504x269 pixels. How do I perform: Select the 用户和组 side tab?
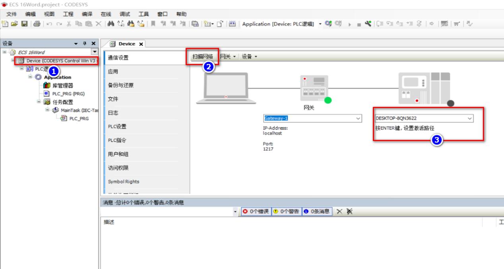(146, 154)
